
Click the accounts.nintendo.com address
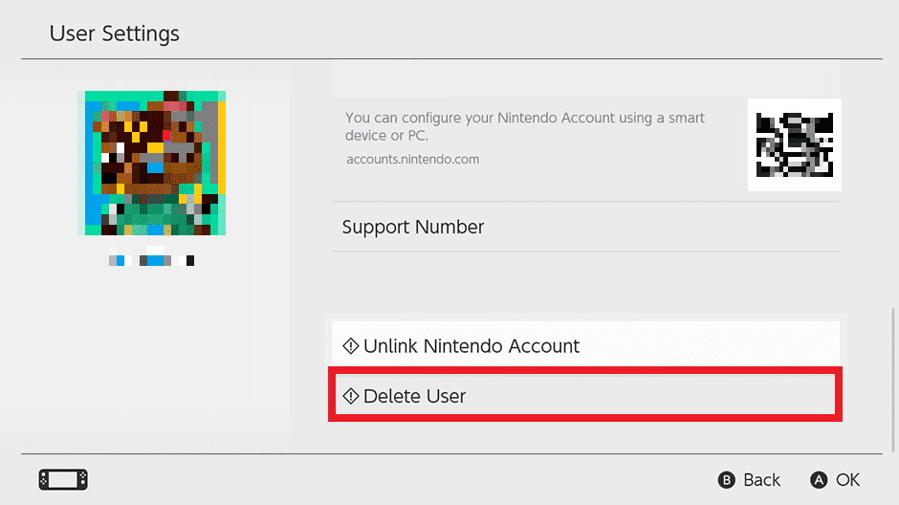click(x=412, y=160)
